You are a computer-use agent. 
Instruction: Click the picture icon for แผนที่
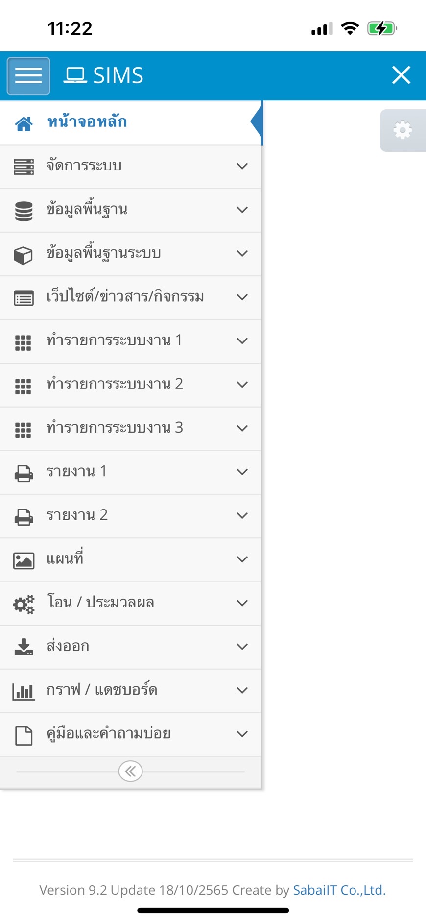24,560
